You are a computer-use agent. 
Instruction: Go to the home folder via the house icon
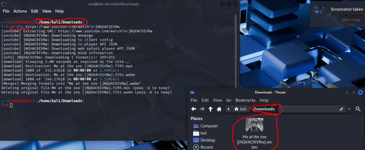pos(219,109)
